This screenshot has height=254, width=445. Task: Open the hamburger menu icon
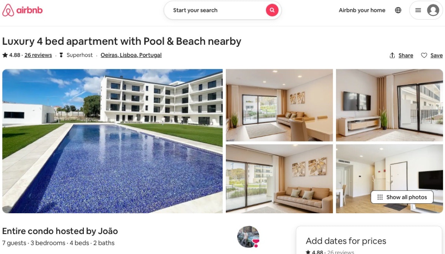point(418,10)
